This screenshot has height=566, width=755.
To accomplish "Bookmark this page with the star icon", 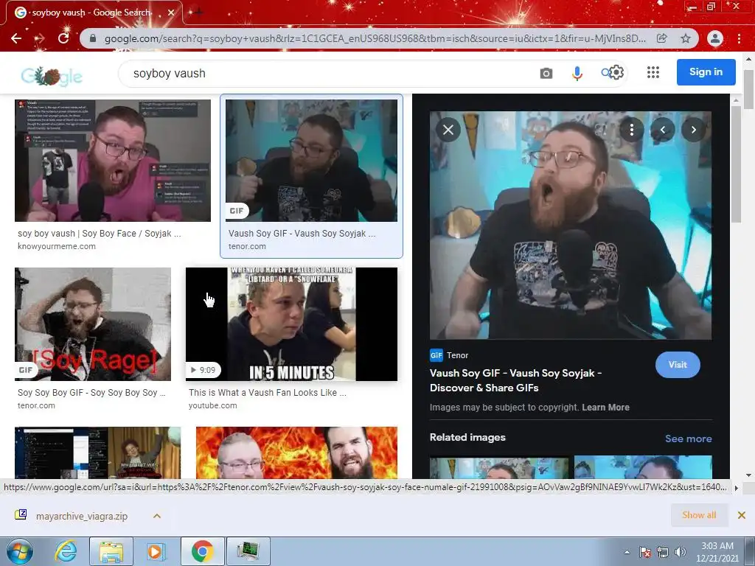I will pyautogui.click(x=686, y=38).
